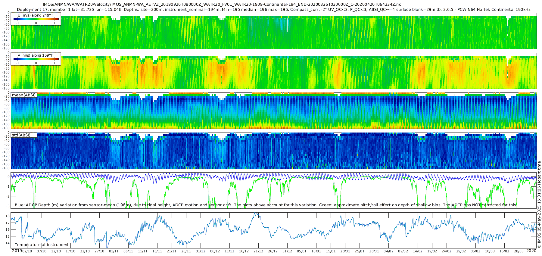
Task: Click the blue ADCP depth description text
Action: [x=265, y=205]
